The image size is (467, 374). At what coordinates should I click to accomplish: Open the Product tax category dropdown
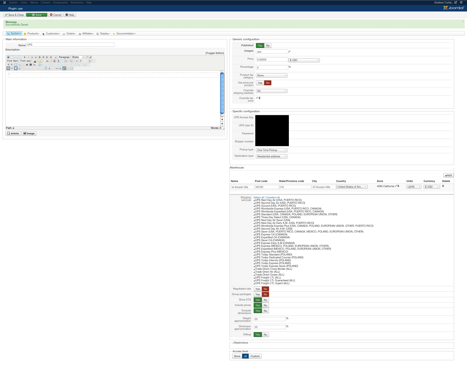tap(271, 75)
